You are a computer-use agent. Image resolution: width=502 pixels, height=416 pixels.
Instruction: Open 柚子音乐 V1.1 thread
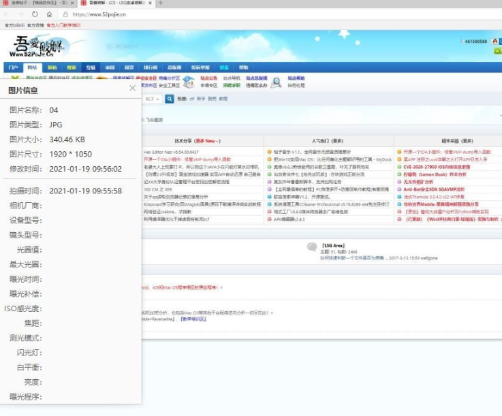tap(312, 152)
